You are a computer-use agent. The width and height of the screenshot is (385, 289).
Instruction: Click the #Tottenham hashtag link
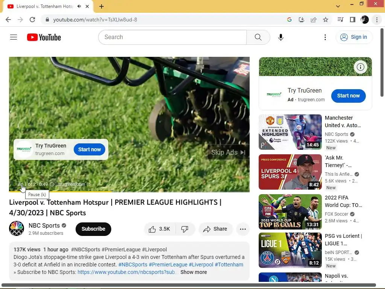229,265
